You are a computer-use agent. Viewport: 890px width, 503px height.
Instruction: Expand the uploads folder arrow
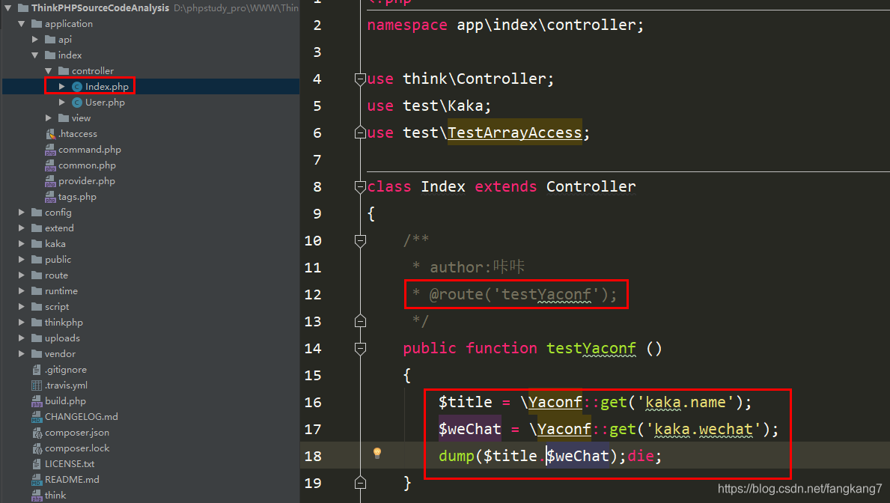(22, 338)
